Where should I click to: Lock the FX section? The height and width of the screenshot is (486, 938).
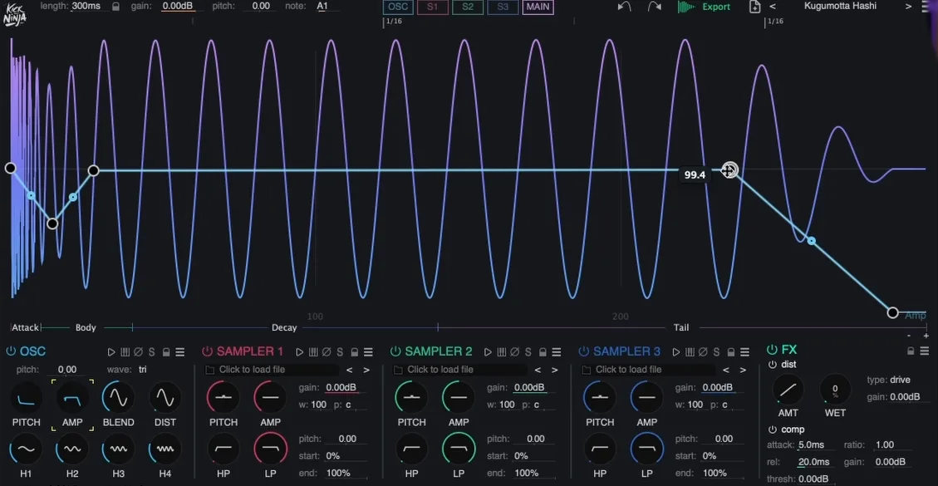point(911,351)
